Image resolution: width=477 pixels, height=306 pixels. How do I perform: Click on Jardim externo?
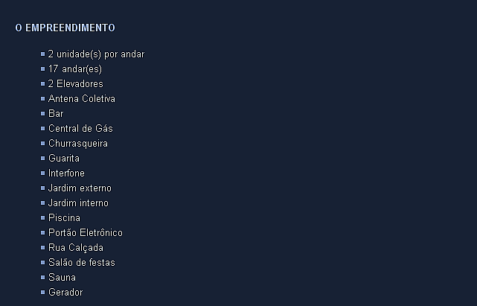80,188
